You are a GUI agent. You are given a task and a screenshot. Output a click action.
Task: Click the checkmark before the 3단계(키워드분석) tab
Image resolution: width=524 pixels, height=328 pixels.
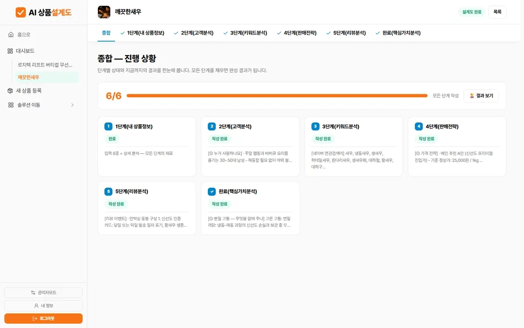click(226, 33)
